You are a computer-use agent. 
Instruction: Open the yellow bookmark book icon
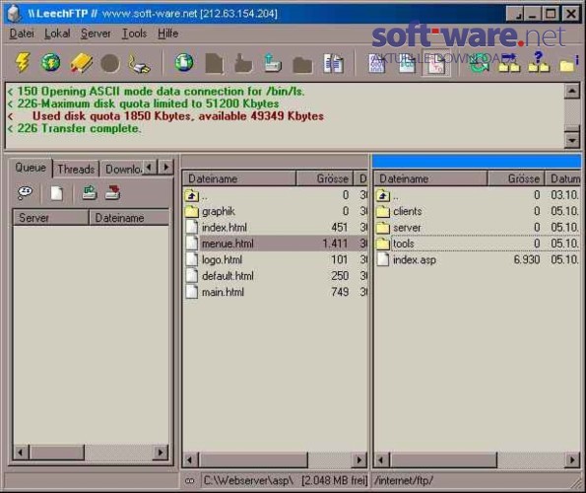[81, 63]
